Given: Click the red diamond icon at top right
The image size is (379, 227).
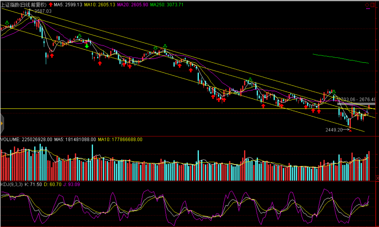Looking at the screenshot, I should [367, 5].
